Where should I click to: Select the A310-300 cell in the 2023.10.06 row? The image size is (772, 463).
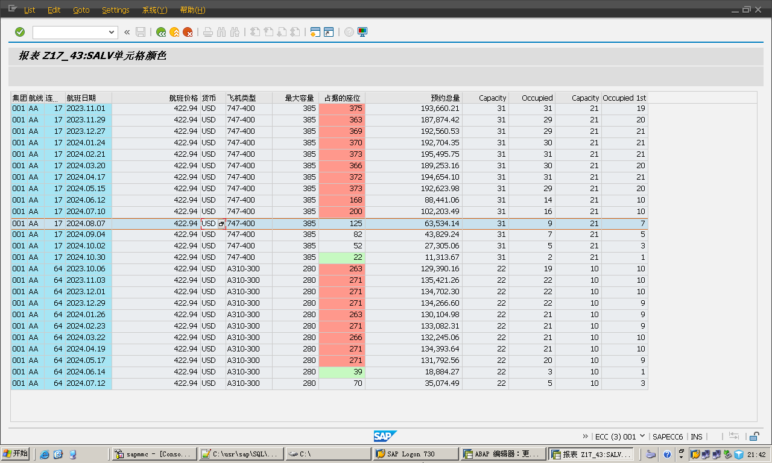[249, 269]
